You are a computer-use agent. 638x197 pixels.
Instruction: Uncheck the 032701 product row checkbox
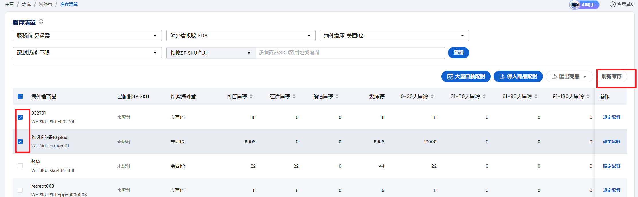[x=20, y=117]
